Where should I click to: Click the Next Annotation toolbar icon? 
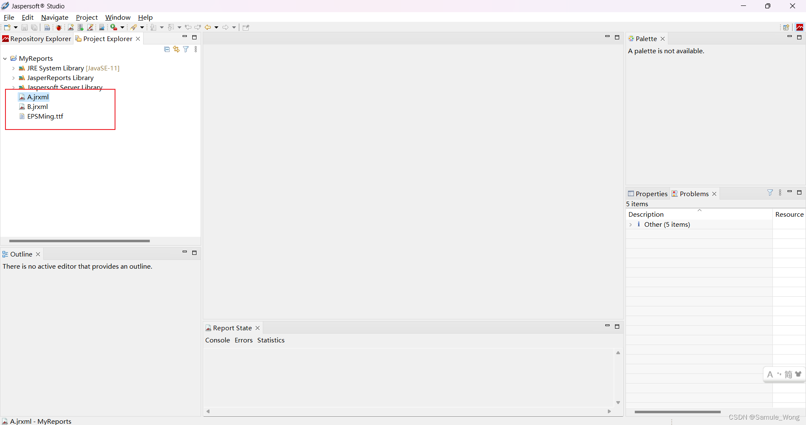[154, 28]
